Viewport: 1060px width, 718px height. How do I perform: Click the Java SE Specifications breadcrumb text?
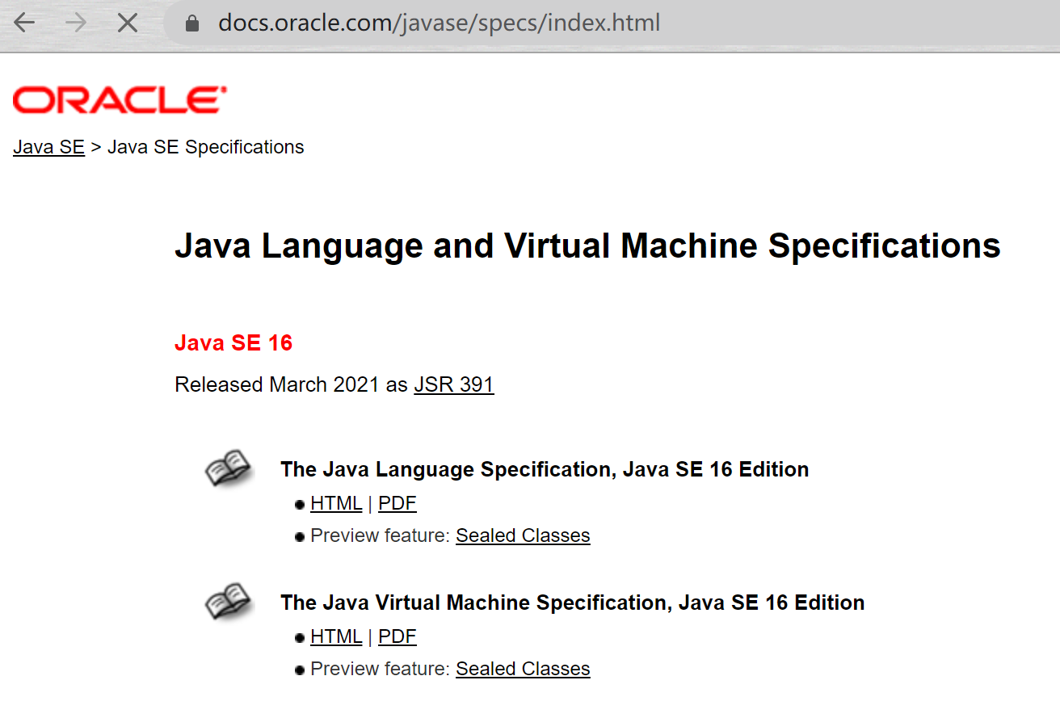[206, 147]
